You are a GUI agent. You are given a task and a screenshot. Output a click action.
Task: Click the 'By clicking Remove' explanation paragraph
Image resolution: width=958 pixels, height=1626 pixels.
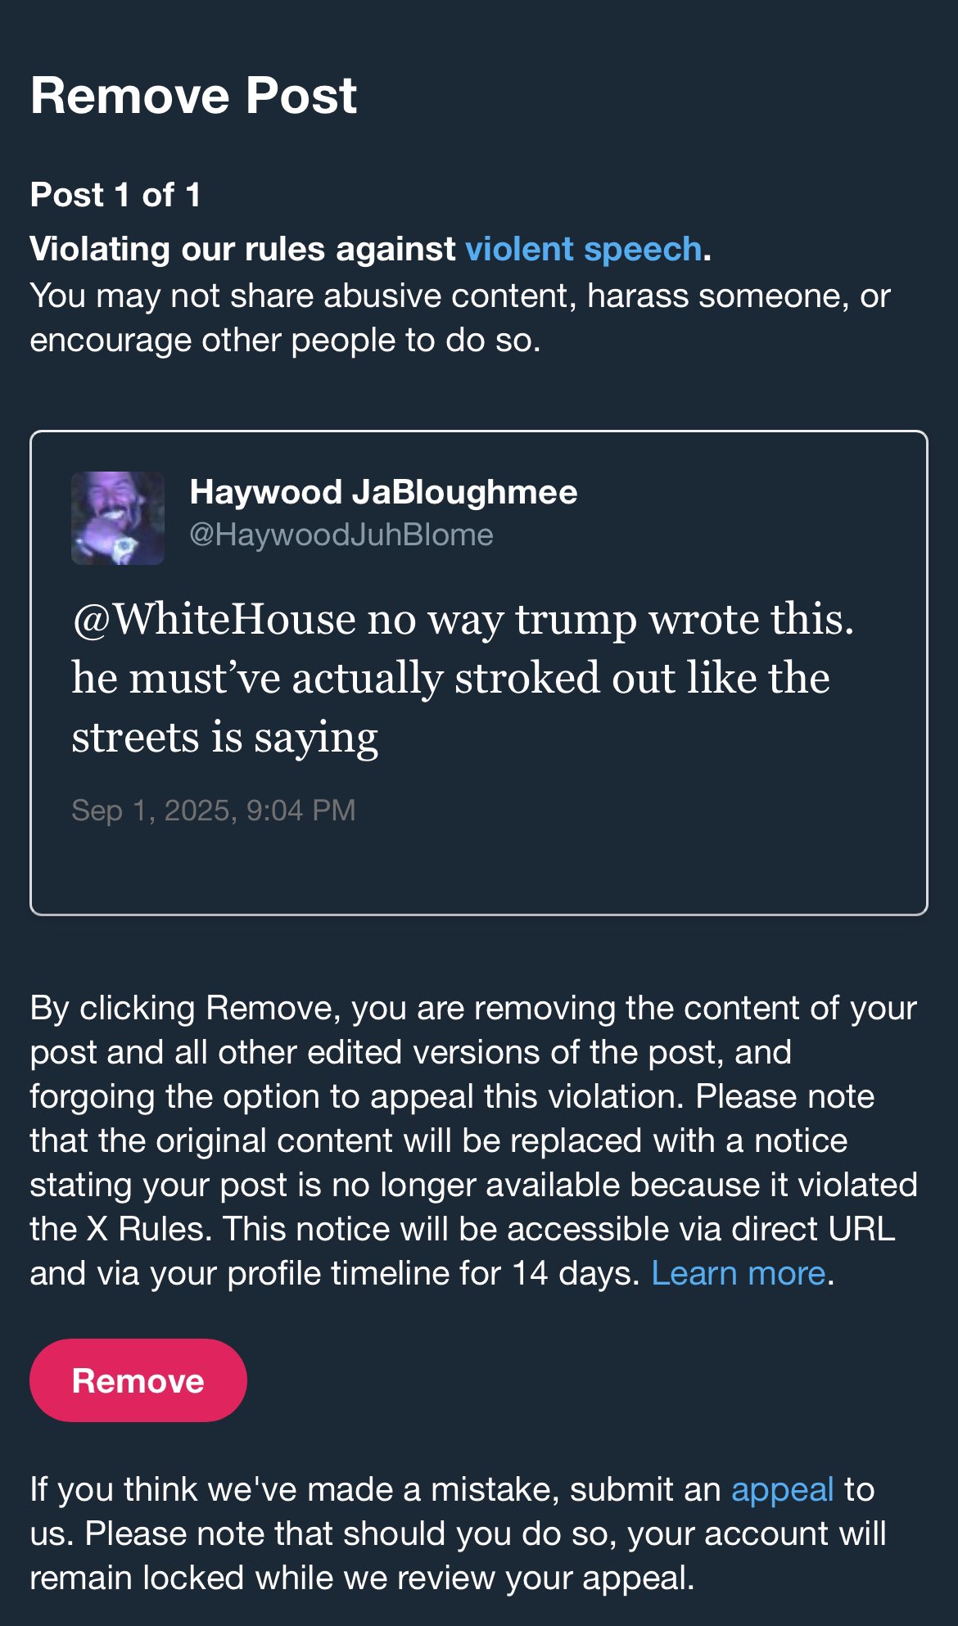pyautogui.click(x=473, y=1140)
